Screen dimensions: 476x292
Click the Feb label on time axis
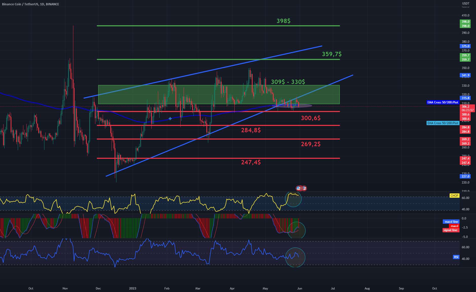[167, 288]
